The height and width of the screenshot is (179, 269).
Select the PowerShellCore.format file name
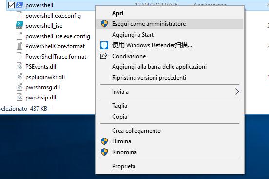55,46
